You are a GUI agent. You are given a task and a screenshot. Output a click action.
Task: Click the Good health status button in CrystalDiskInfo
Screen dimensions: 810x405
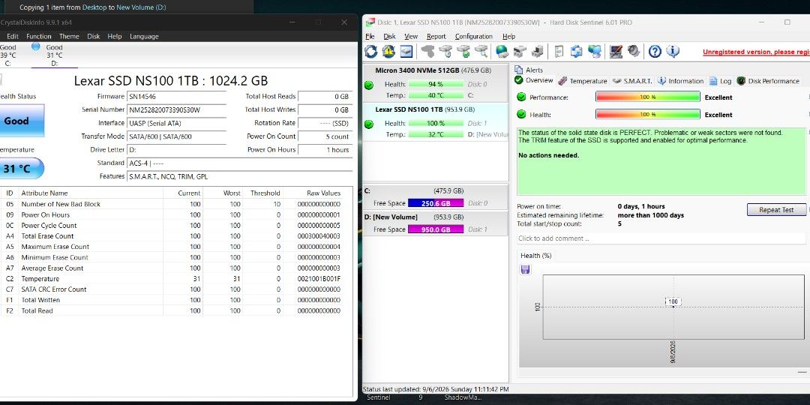(21, 121)
